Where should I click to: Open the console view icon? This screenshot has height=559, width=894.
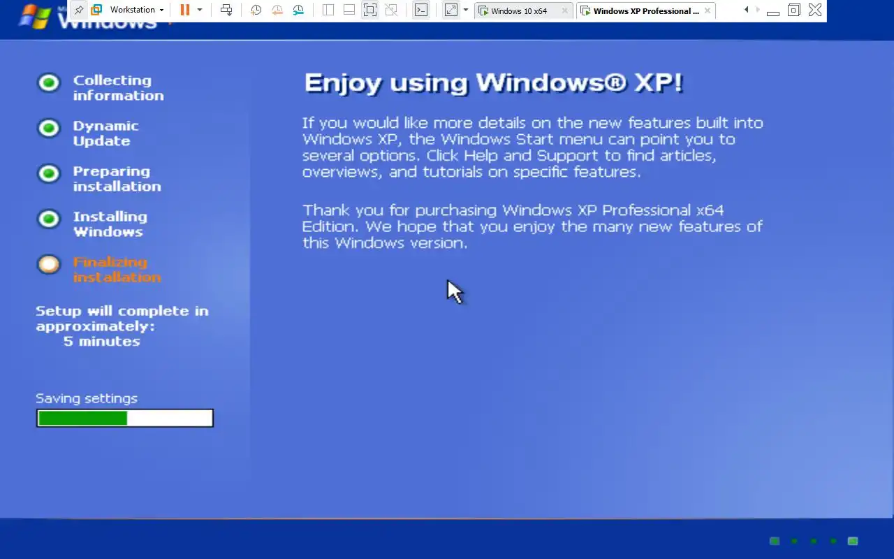click(420, 10)
